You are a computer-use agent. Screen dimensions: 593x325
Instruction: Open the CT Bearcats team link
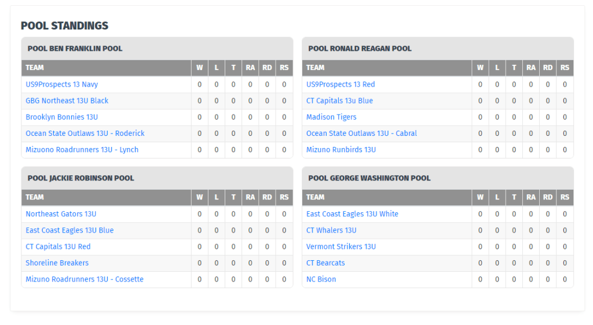pos(325,263)
